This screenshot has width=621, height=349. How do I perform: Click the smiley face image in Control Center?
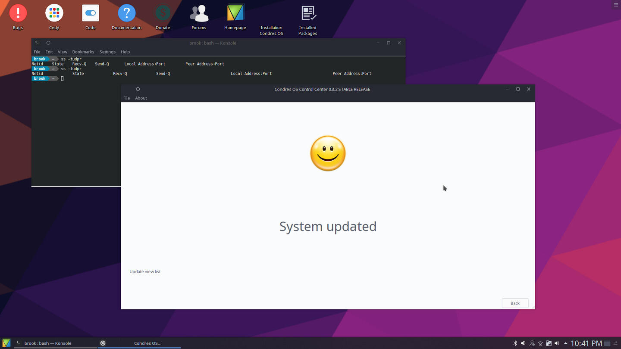point(328,153)
